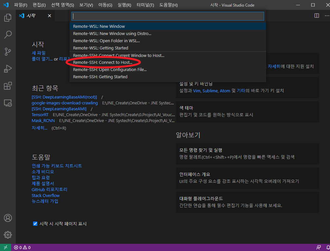Open the 편집(E) menu
330x251 pixels.
tap(39, 5)
